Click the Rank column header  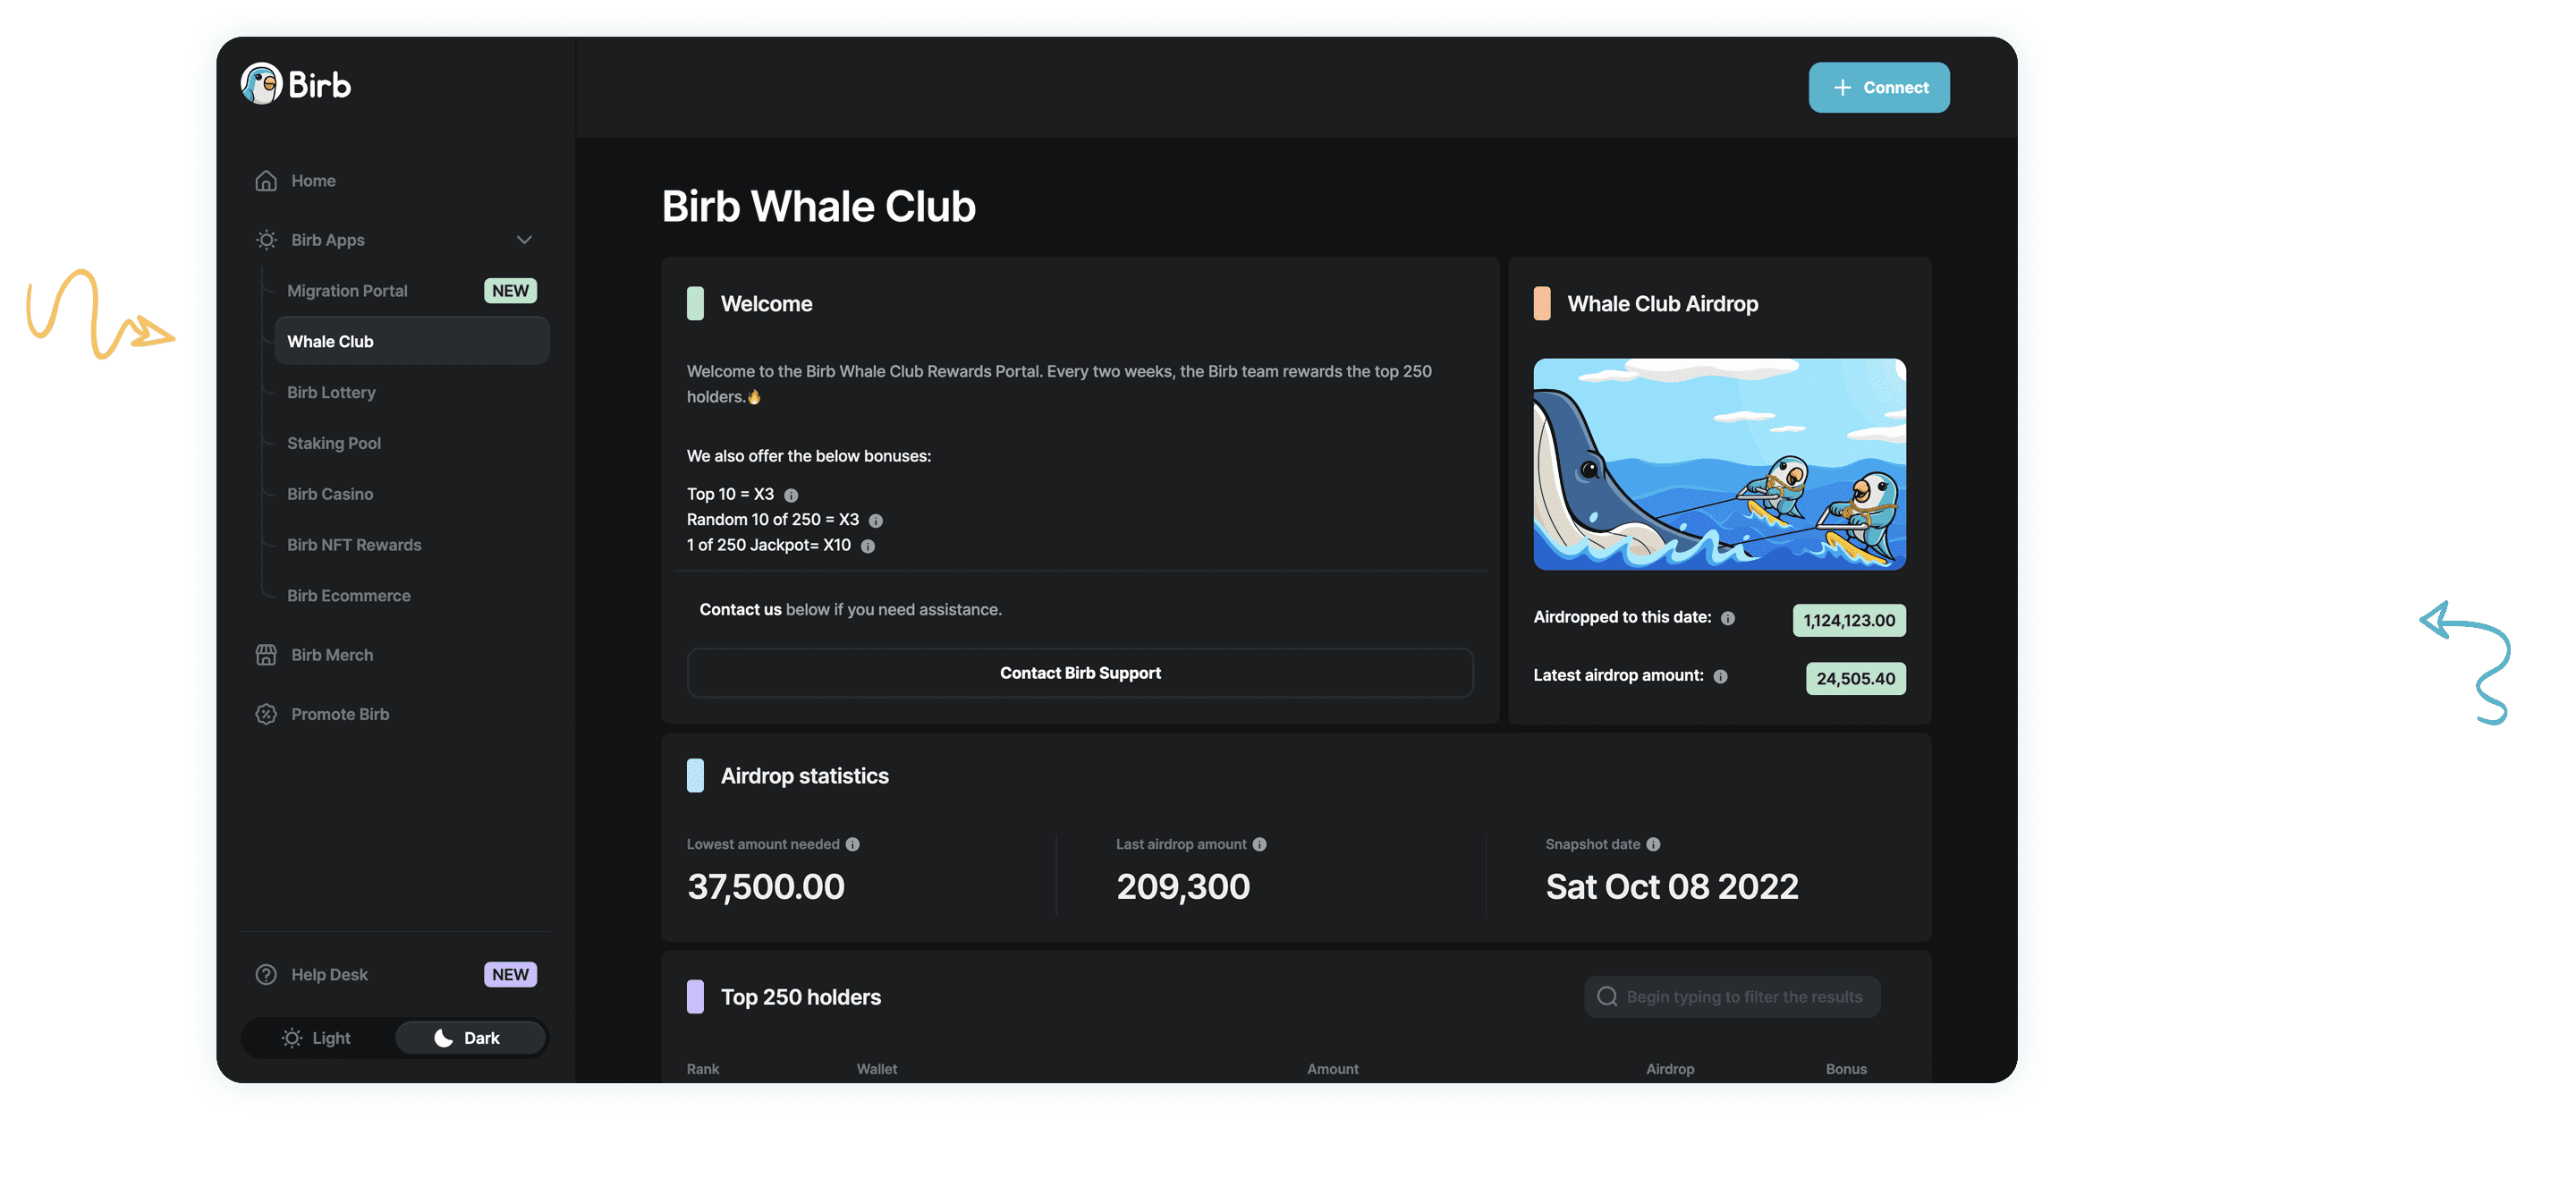click(x=703, y=1069)
